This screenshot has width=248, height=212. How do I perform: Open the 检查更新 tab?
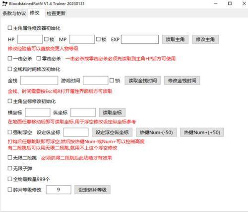point(56,13)
